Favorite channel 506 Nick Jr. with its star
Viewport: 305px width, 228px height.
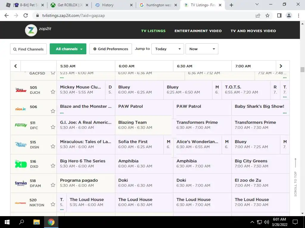tap(53, 111)
